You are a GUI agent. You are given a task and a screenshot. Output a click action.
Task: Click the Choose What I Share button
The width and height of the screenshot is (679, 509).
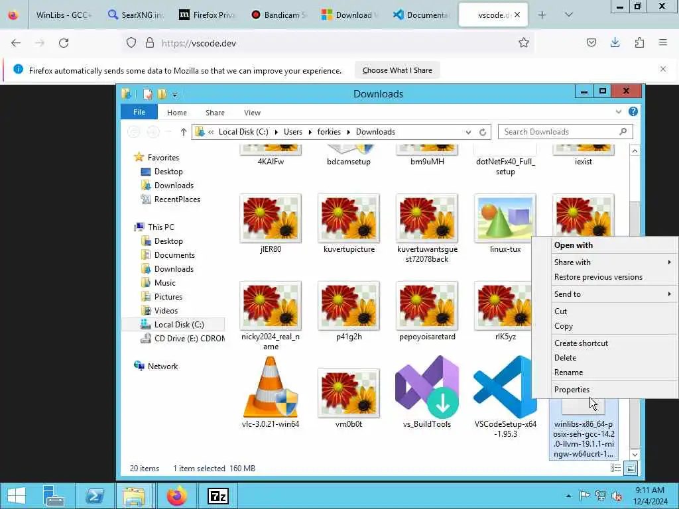tap(397, 70)
